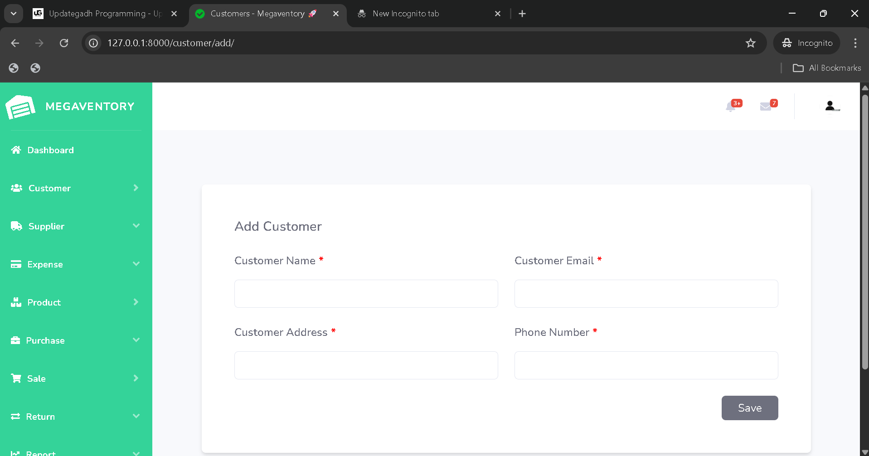
Task: Select the Phone Number input box
Action: [646, 365]
